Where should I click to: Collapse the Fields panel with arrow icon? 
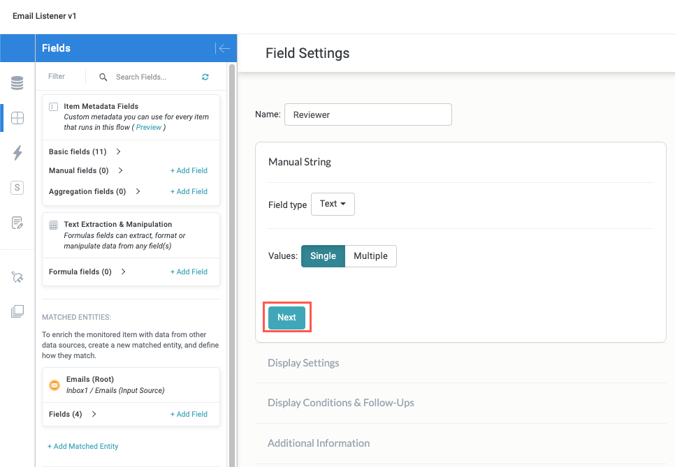(x=223, y=48)
